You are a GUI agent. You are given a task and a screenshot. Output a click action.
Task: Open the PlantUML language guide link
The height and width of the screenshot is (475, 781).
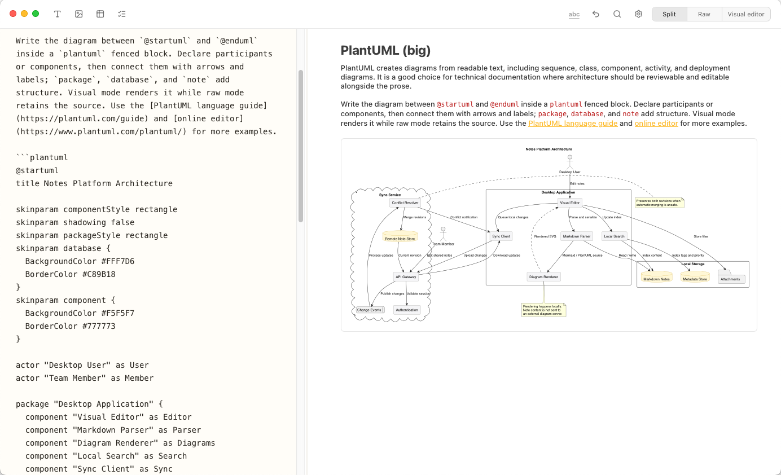pos(573,123)
